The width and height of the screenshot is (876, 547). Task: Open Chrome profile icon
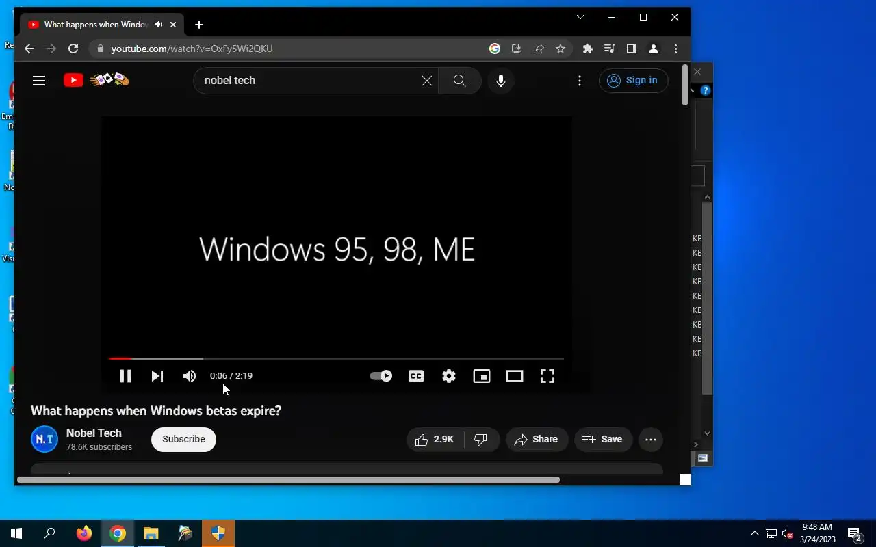click(x=654, y=49)
